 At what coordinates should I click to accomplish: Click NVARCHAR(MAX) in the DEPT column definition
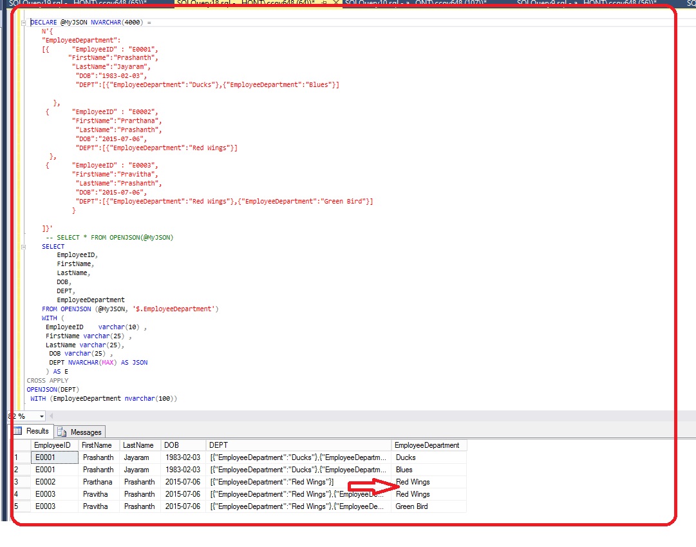point(91,363)
